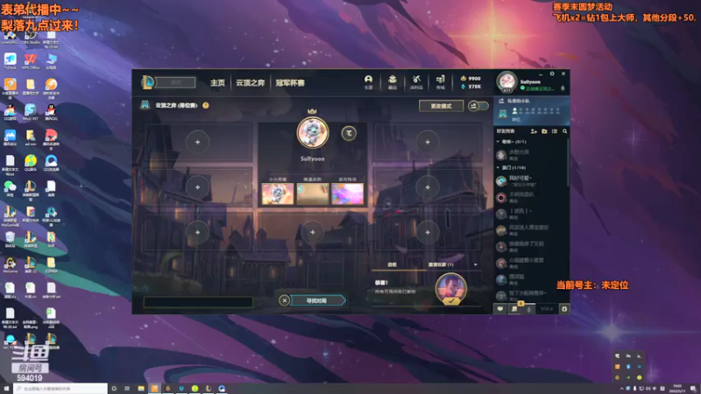Open the 生涯 profile icon in the top navigation
This screenshot has height=394, width=701.
coord(368,81)
